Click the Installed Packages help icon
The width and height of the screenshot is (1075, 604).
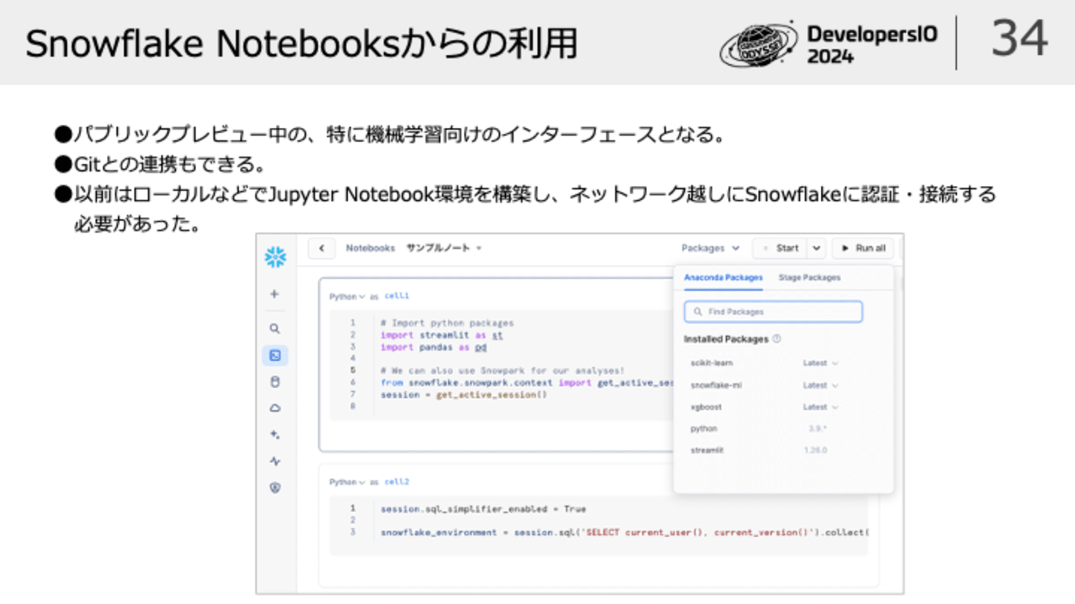[x=777, y=339]
